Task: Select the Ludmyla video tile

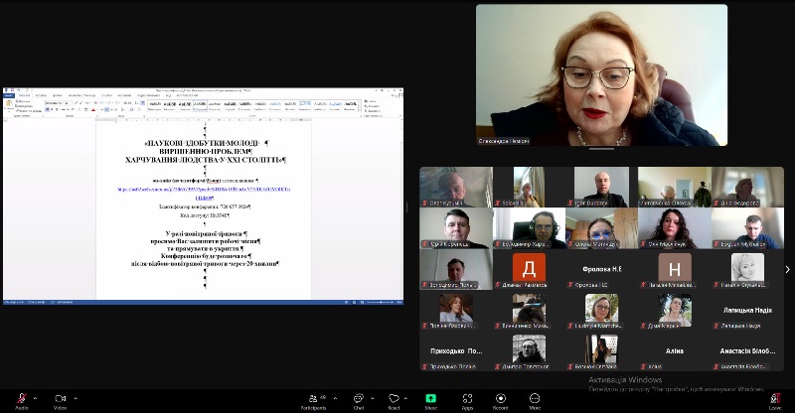Action: click(602, 310)
